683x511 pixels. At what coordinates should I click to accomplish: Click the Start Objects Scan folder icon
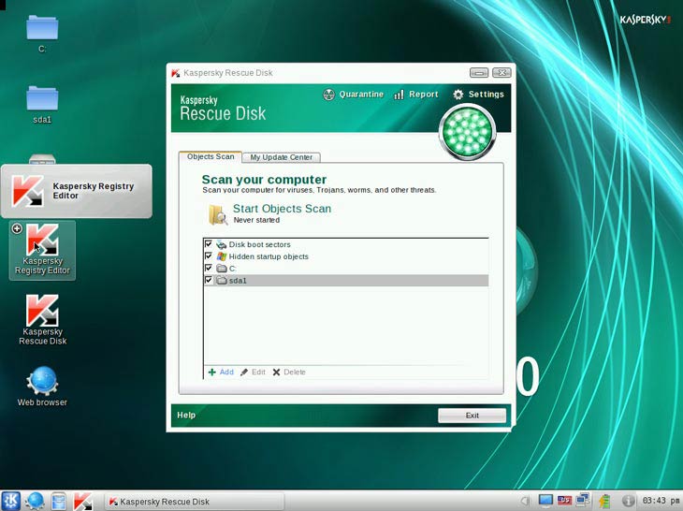[217, 214]
